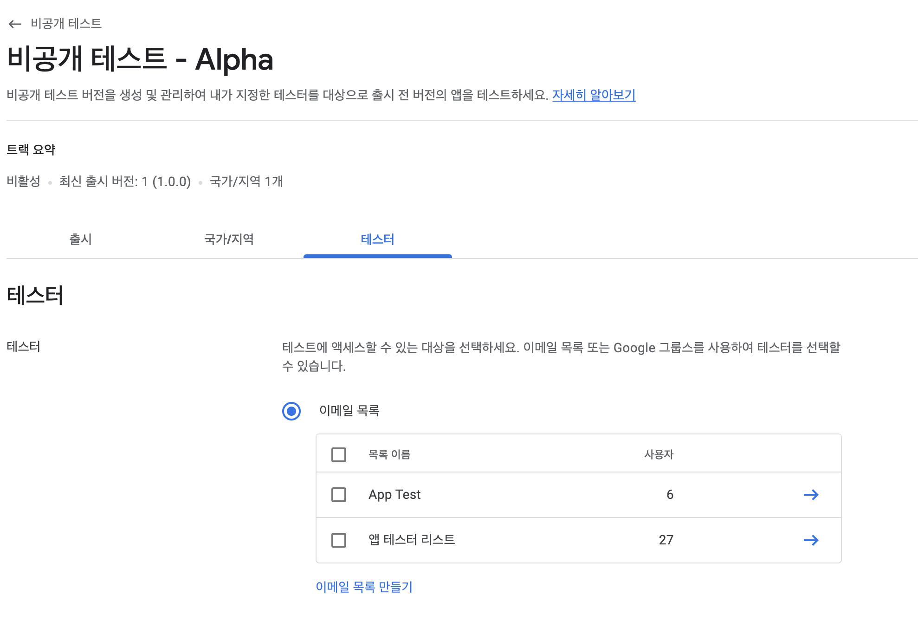Screen dimensions: 918x621
Task: Click the 국가/지역 1개 summary text
Action: click(246, 181)
